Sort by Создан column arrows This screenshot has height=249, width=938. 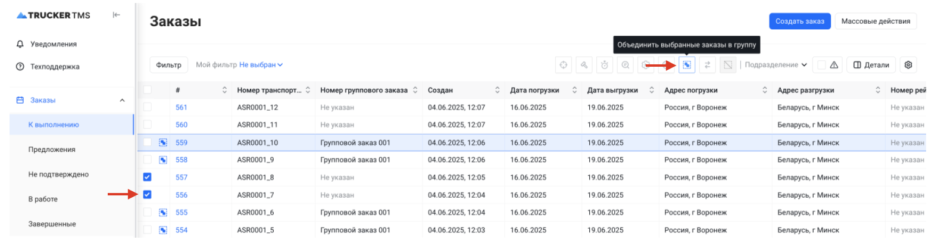coord(497,90)
